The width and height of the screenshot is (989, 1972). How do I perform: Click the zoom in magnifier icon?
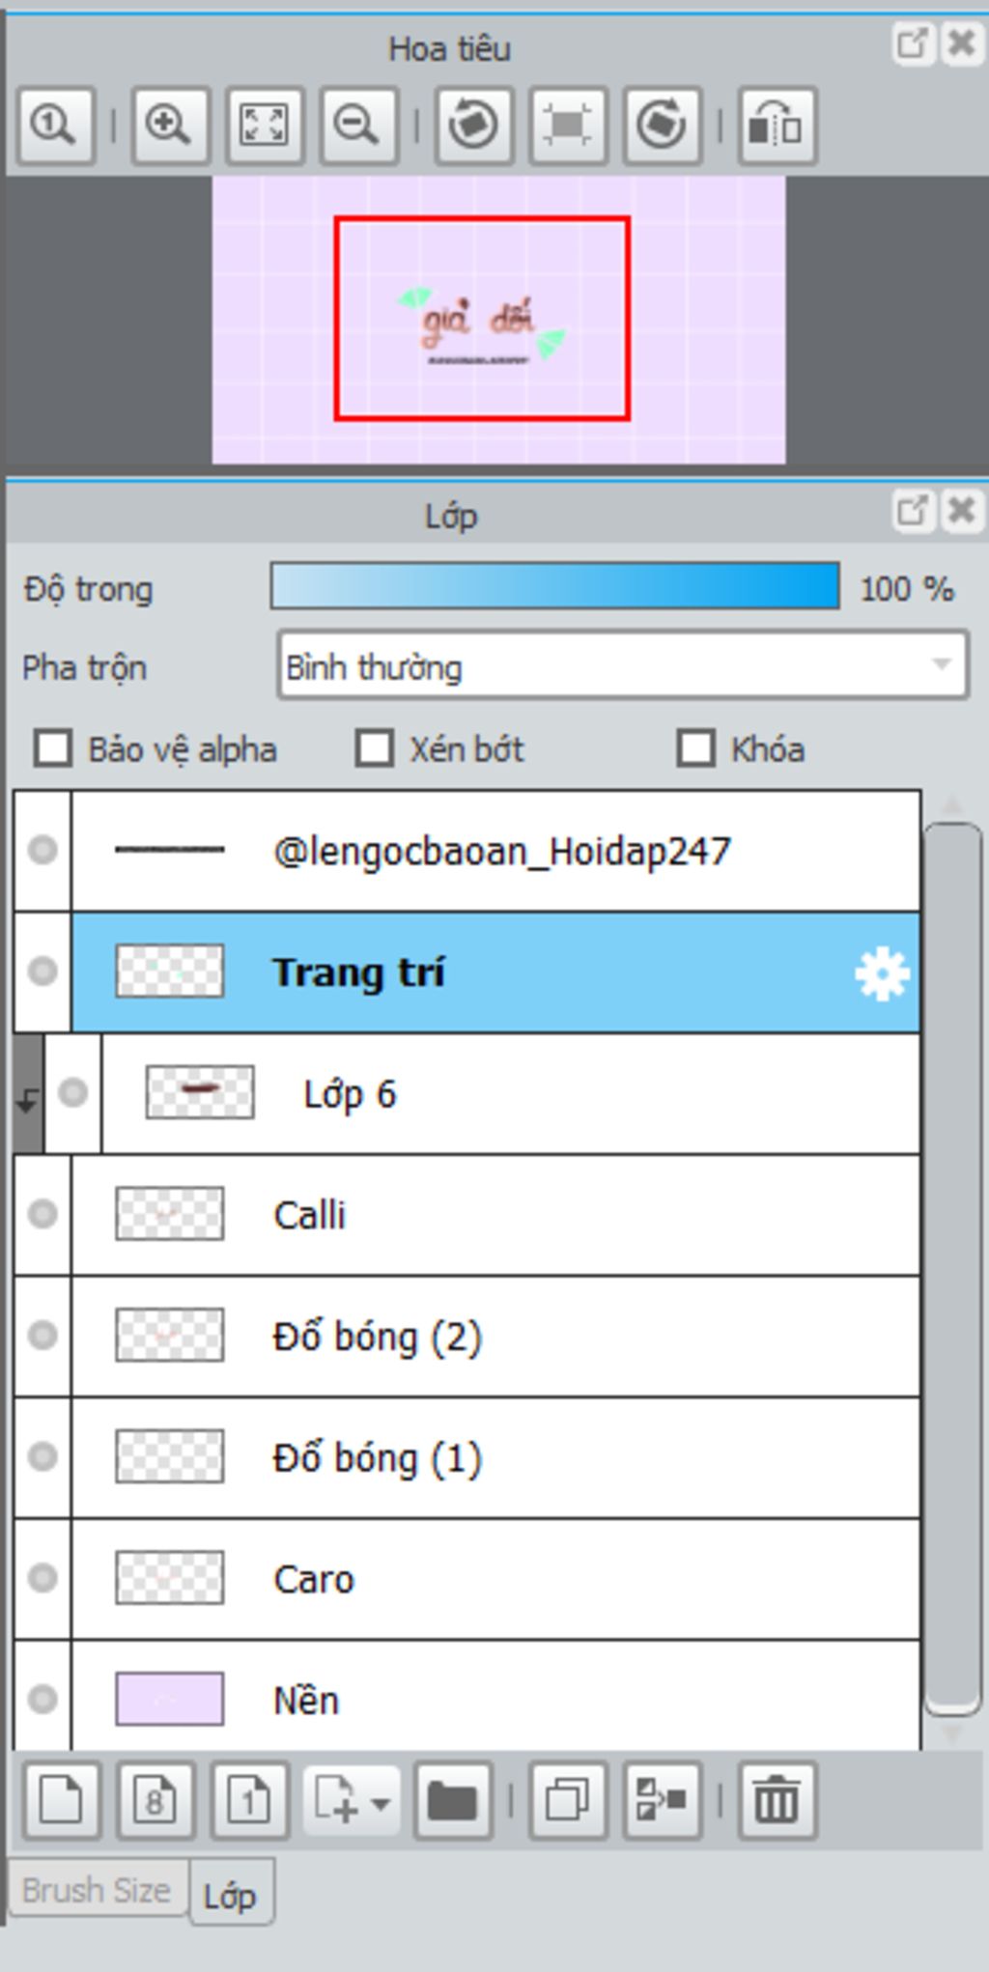coord(171,126)
